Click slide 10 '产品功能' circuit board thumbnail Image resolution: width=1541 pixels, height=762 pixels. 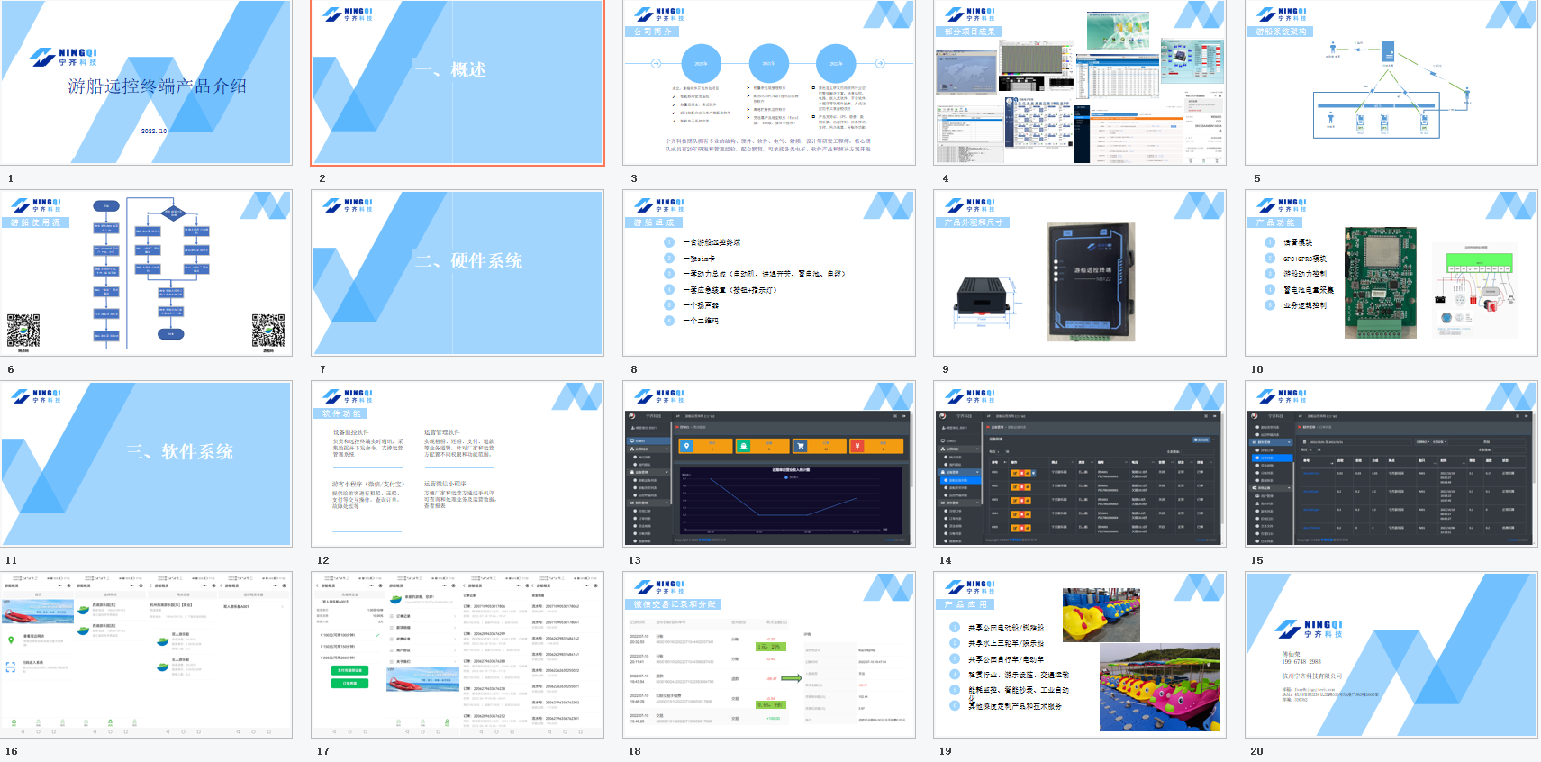(1391, 273)
